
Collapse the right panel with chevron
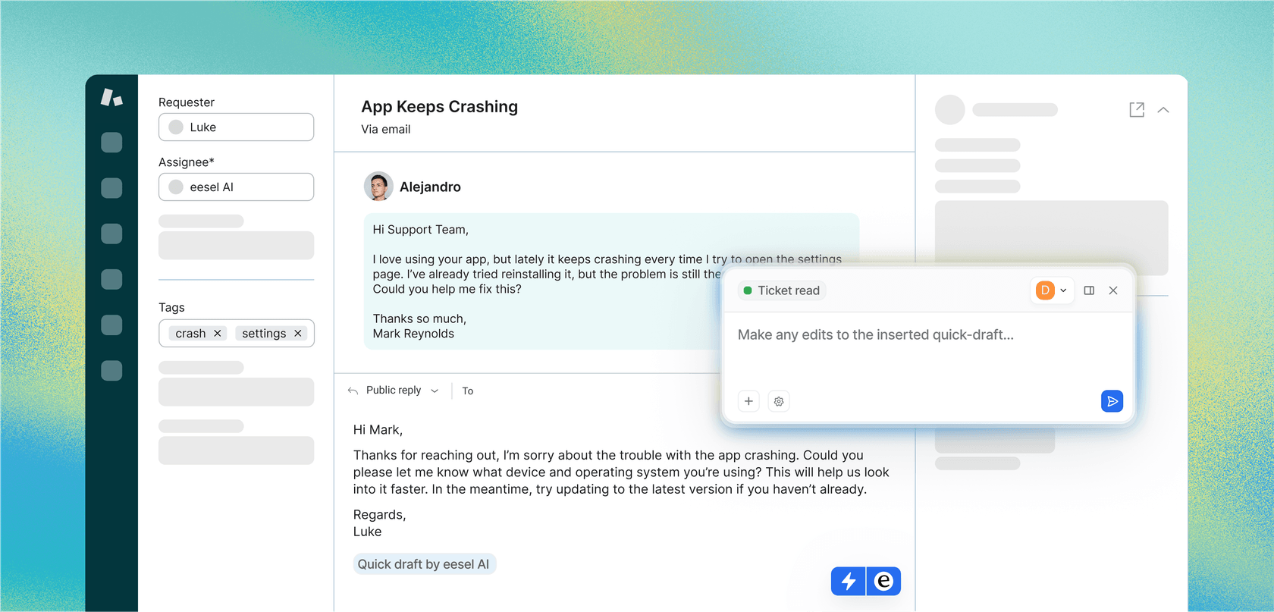[x=1163, y=110]
